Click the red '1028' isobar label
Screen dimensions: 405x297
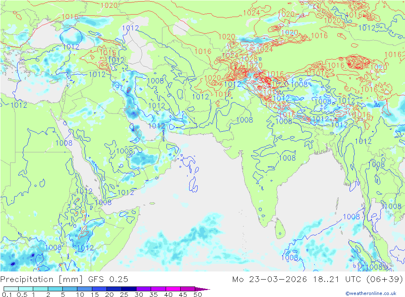(249, 59)
